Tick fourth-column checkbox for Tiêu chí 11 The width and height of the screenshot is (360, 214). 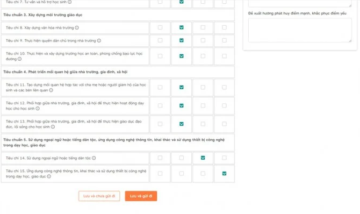pyautogui.click(x=224, y=87)
